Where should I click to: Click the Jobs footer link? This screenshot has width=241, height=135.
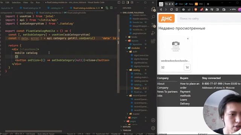tap(160, 96)
